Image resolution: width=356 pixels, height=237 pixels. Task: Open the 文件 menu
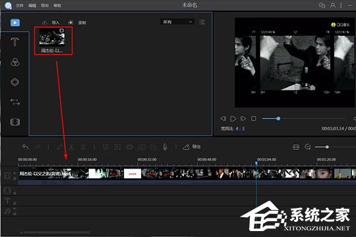pos(19,5)
